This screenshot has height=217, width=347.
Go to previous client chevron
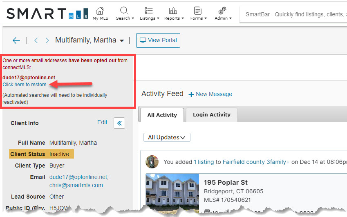pos(36,40)
